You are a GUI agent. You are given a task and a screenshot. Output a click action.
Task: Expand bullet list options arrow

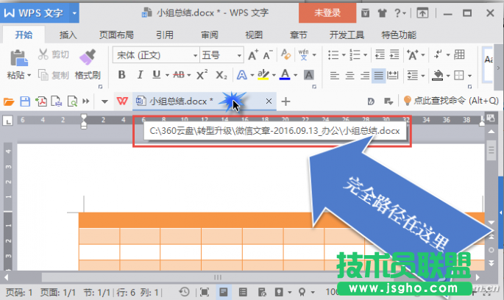pos(344,55)
